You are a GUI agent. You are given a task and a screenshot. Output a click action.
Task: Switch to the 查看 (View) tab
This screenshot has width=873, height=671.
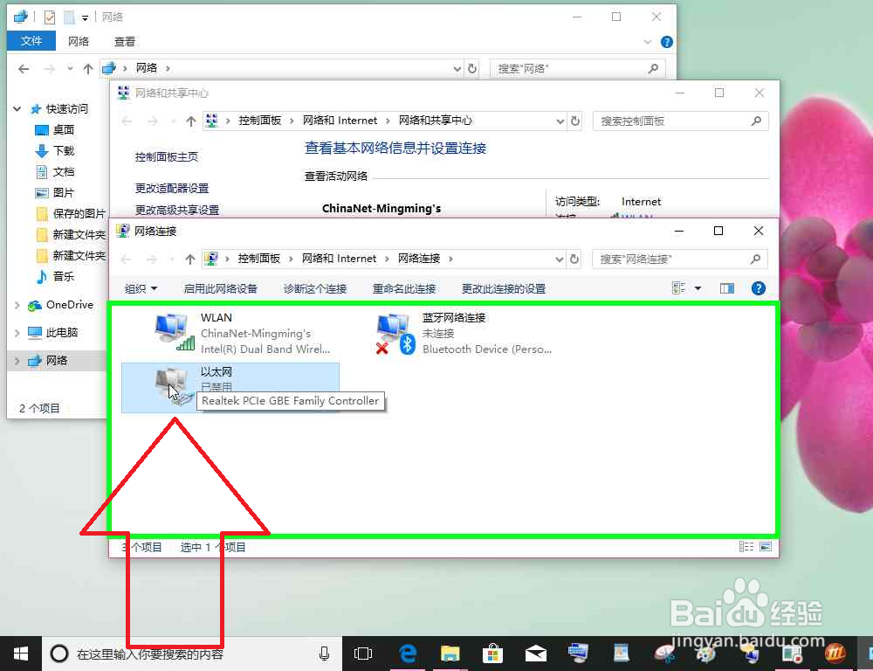124,41
